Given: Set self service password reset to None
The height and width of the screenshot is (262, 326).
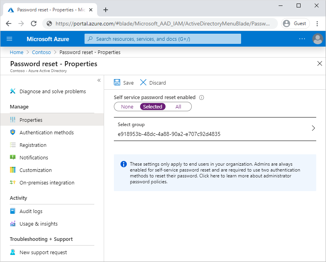Looking at the screenshot, I should (x=127, y=107).
